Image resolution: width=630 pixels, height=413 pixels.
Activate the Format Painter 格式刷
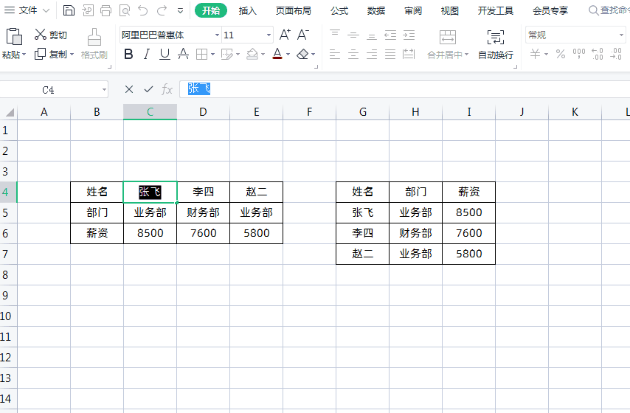94,44
